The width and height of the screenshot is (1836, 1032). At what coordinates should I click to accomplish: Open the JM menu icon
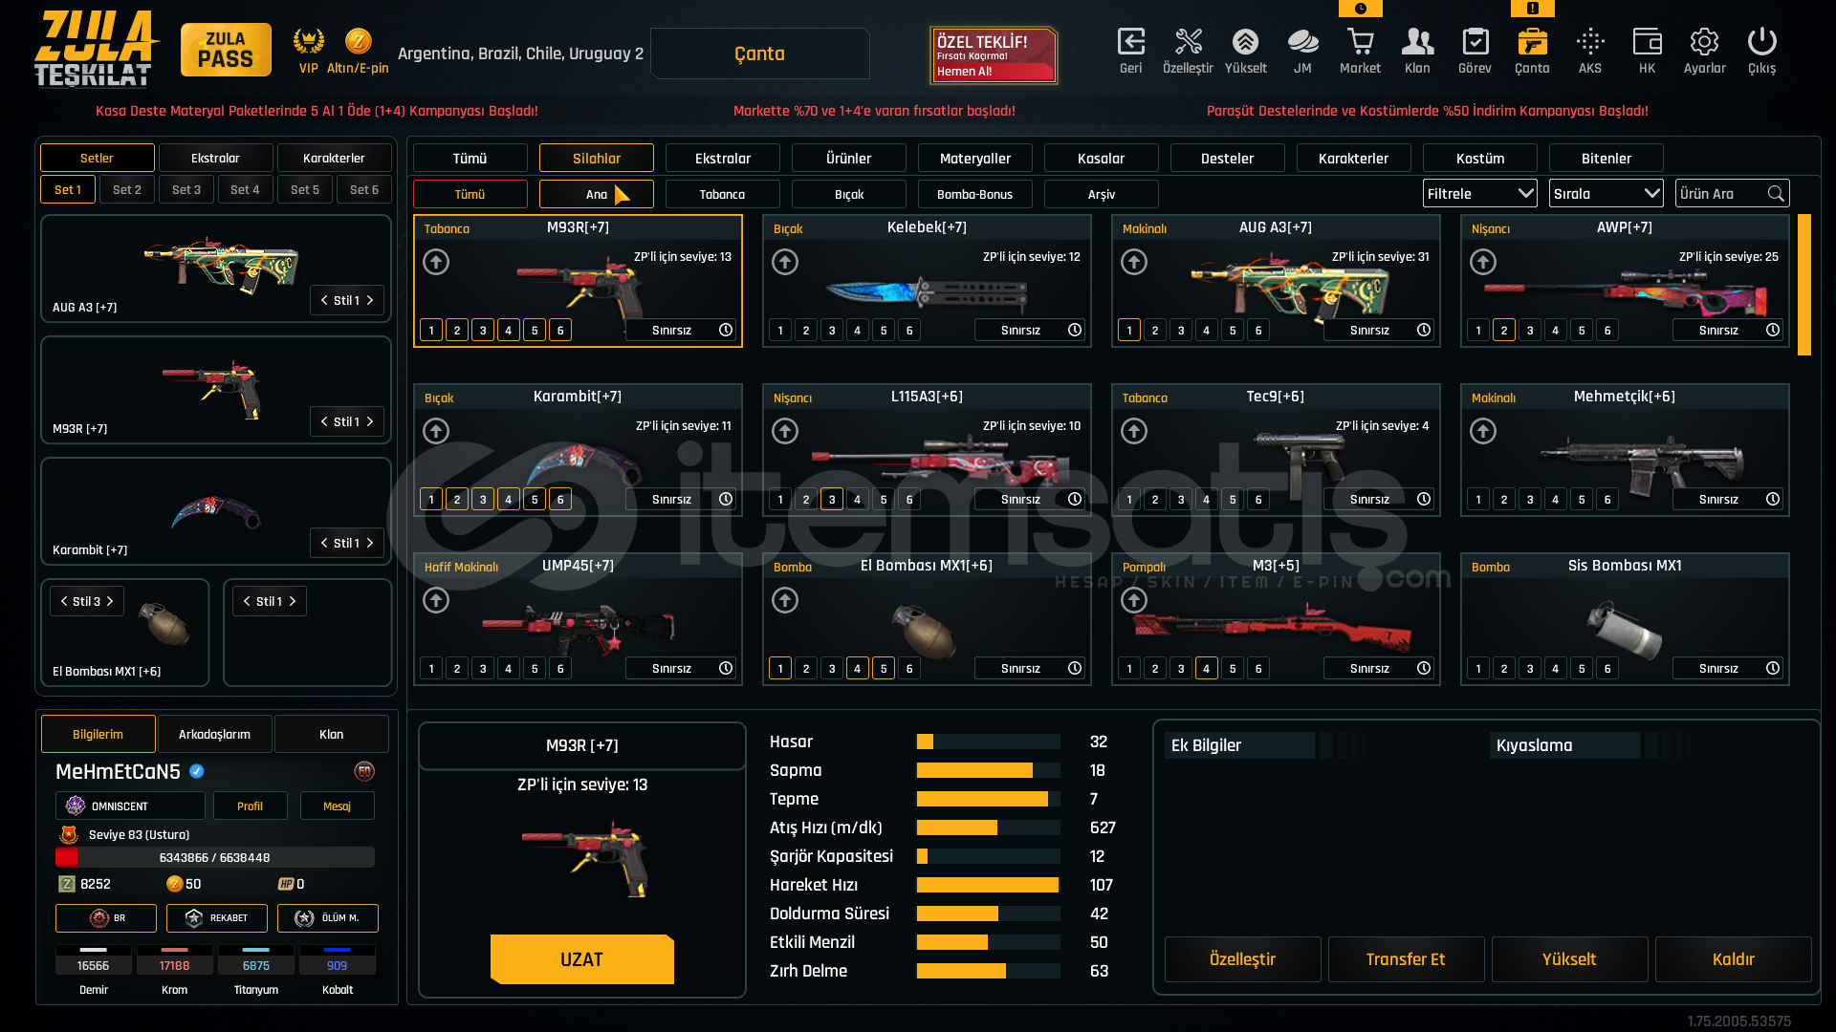click(x=1302, y=42)
